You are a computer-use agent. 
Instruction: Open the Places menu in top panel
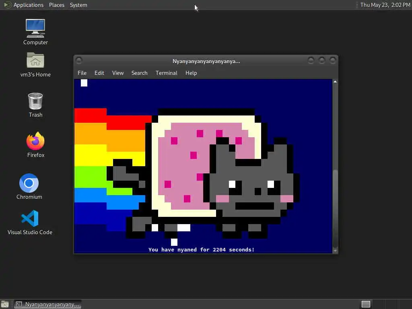click(56, 5)
